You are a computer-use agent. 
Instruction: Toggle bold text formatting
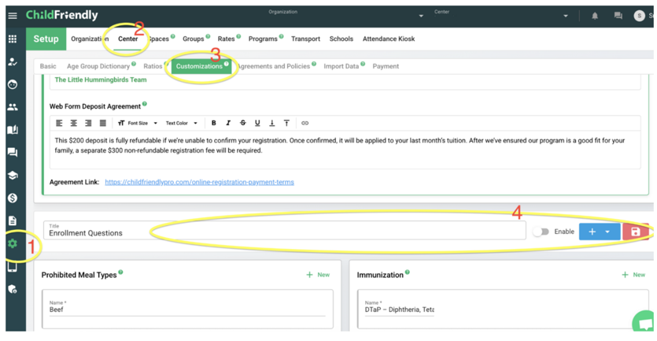[214, 123]
